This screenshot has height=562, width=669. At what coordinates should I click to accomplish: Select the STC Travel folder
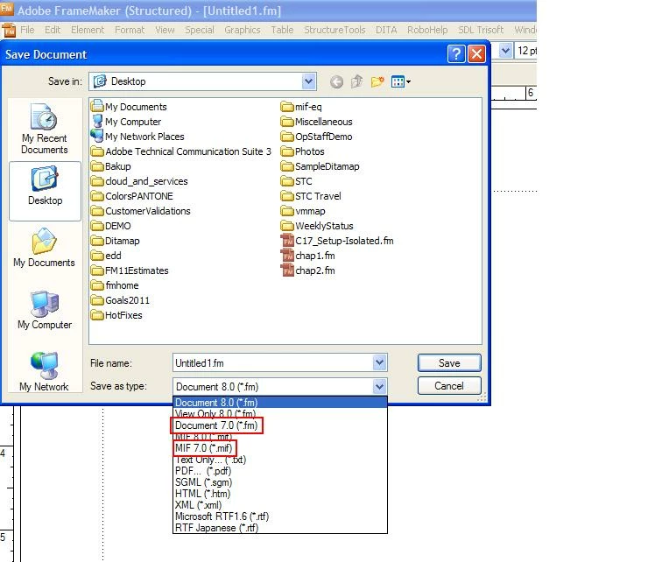(311, 196)
